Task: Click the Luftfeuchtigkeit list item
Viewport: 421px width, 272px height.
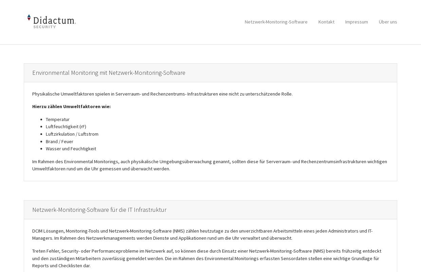Action: point(66,126)
